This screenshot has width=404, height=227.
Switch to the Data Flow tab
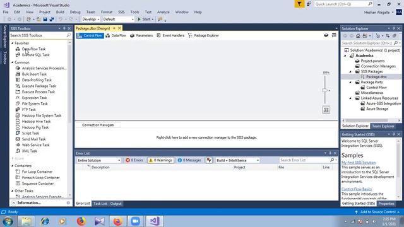point(116,35)
